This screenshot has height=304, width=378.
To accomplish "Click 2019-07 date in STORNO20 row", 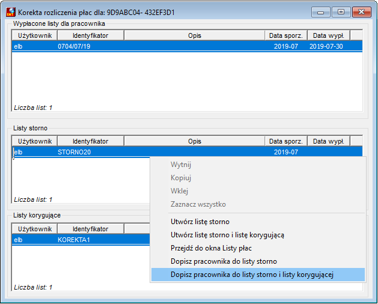I will point(286,152).
